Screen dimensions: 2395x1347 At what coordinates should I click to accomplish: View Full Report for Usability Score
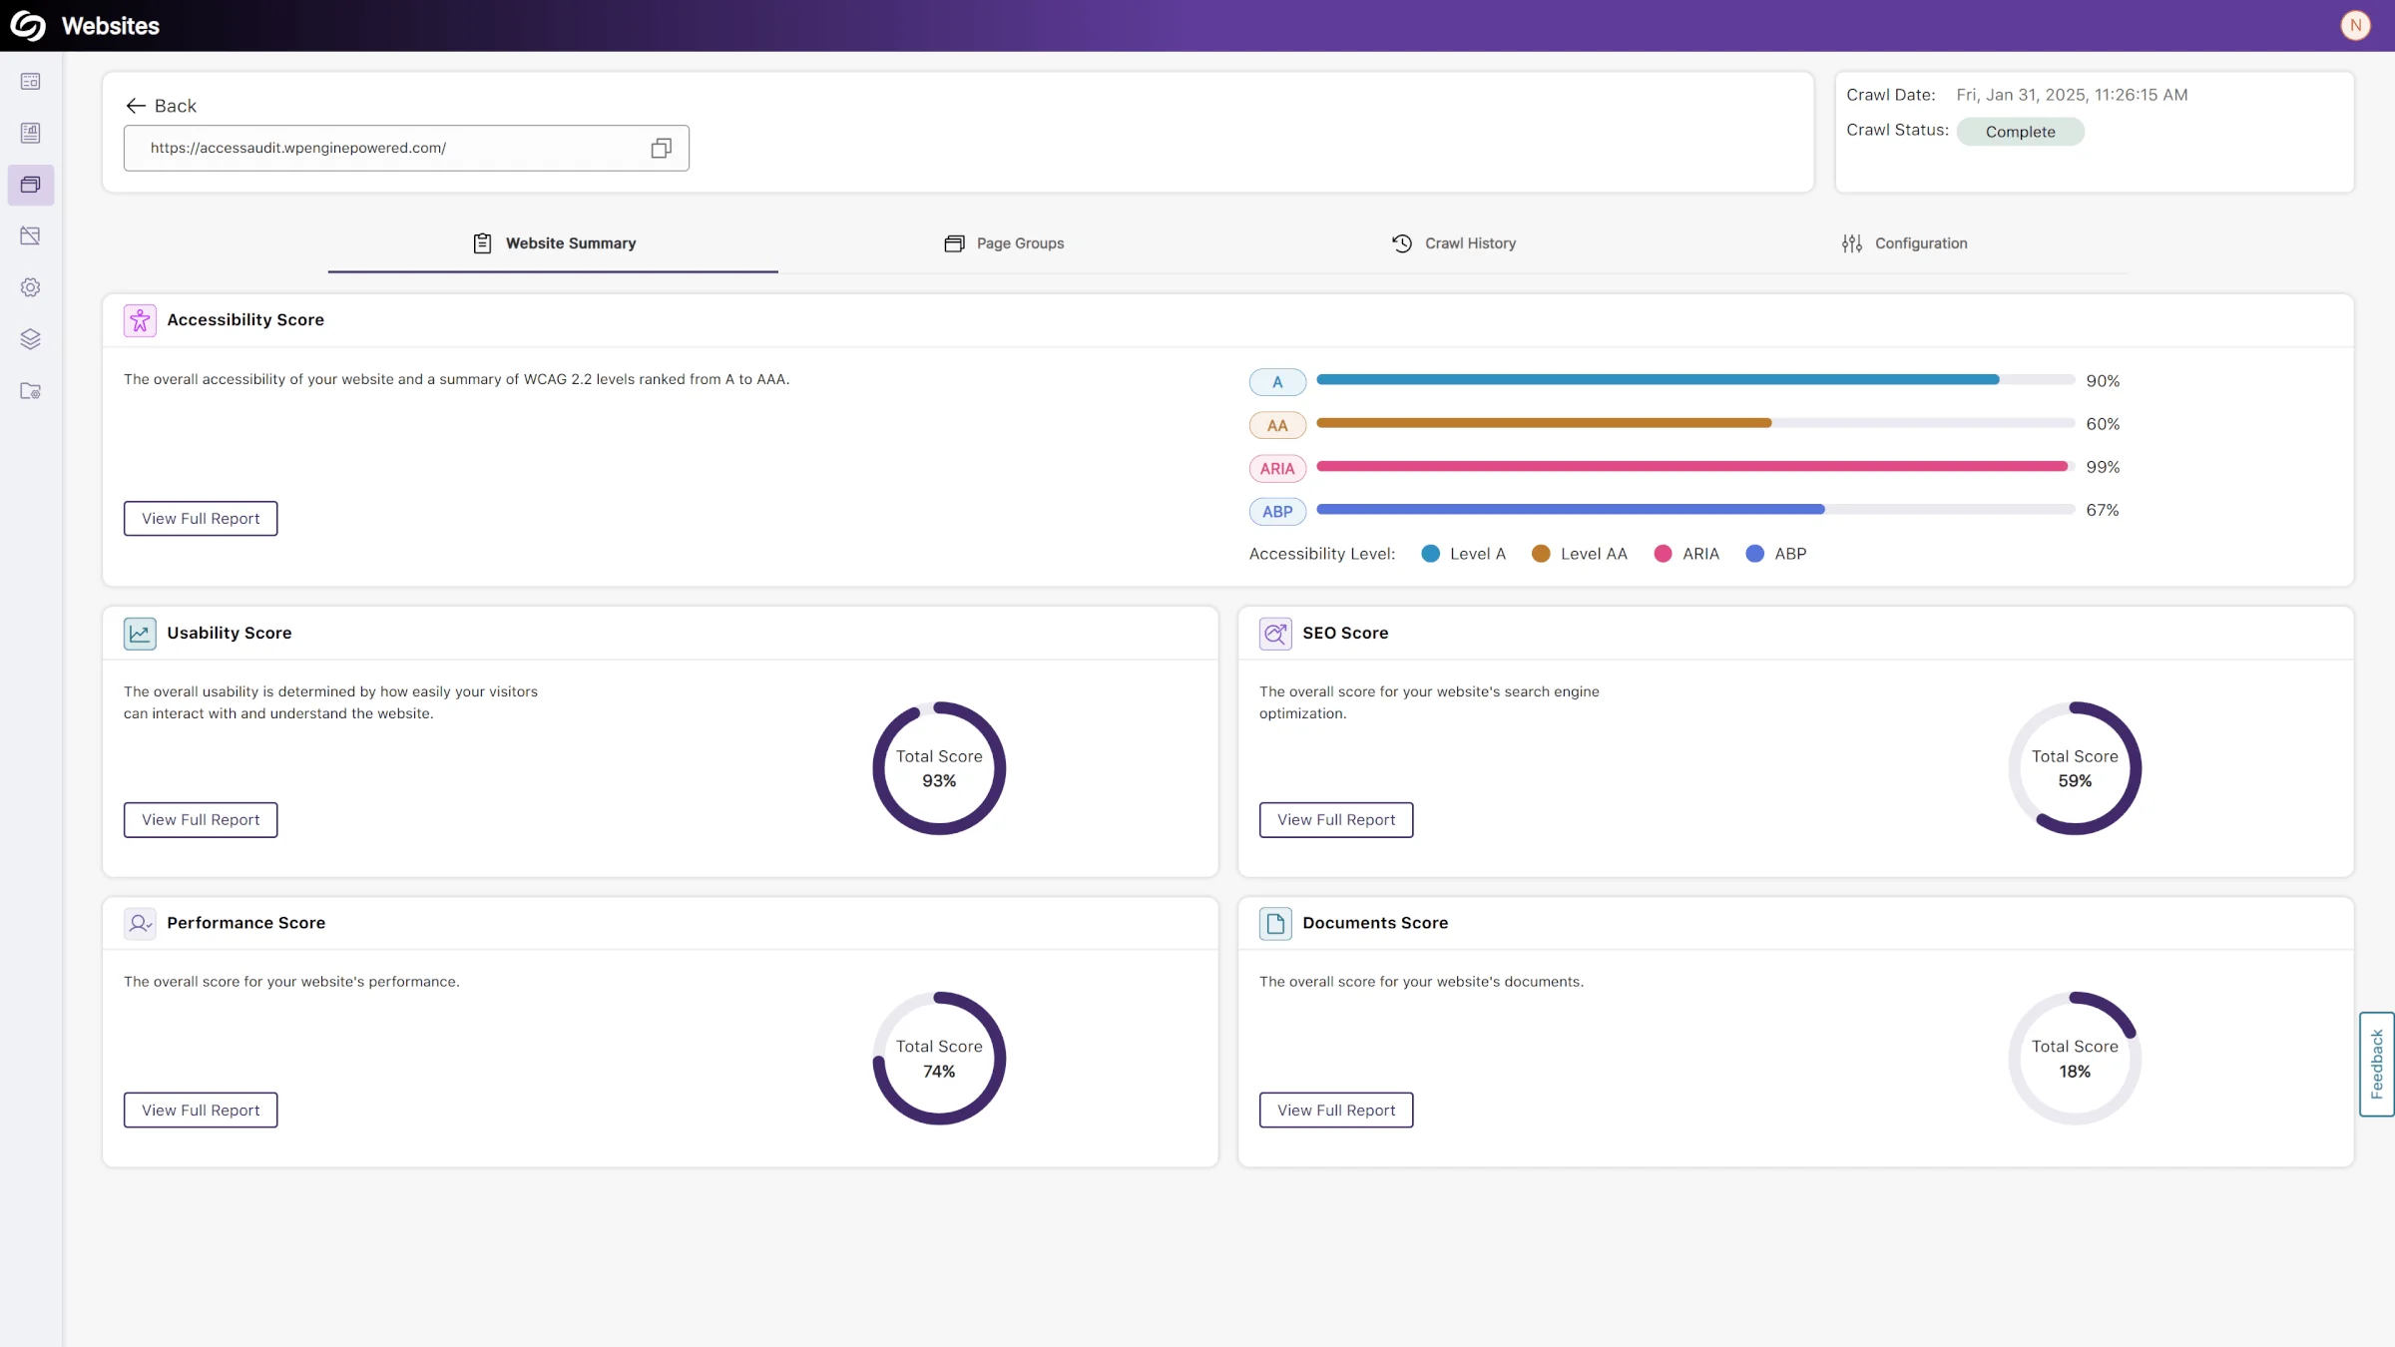pyautogui.click(x=201, y=820)
